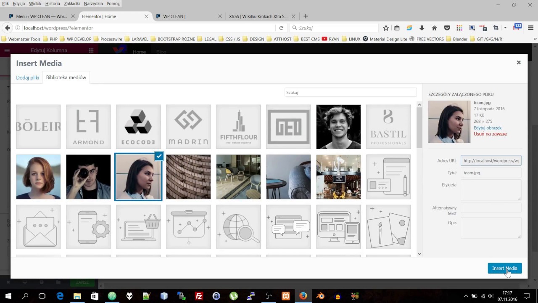Open Zakładki menu
This screenshot has height=303, width=538.
(x=72, y=3)
